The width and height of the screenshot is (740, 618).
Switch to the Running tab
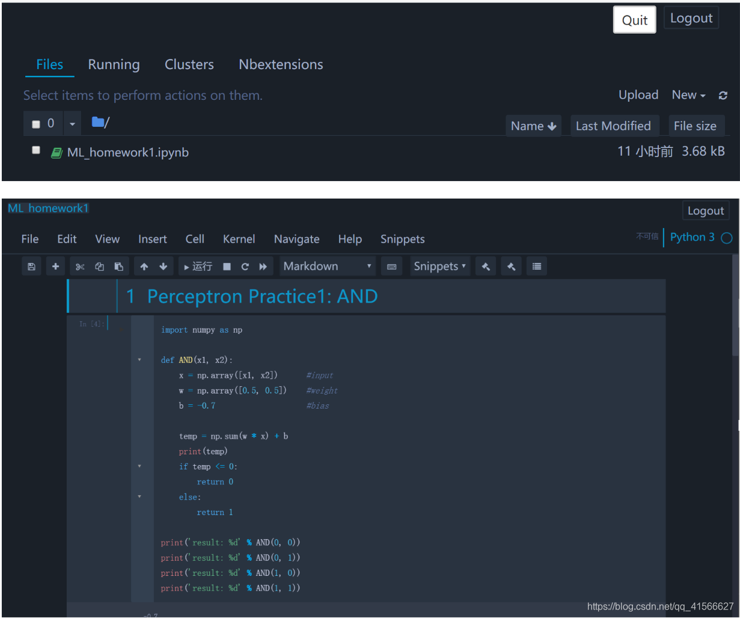pos(114,64)
